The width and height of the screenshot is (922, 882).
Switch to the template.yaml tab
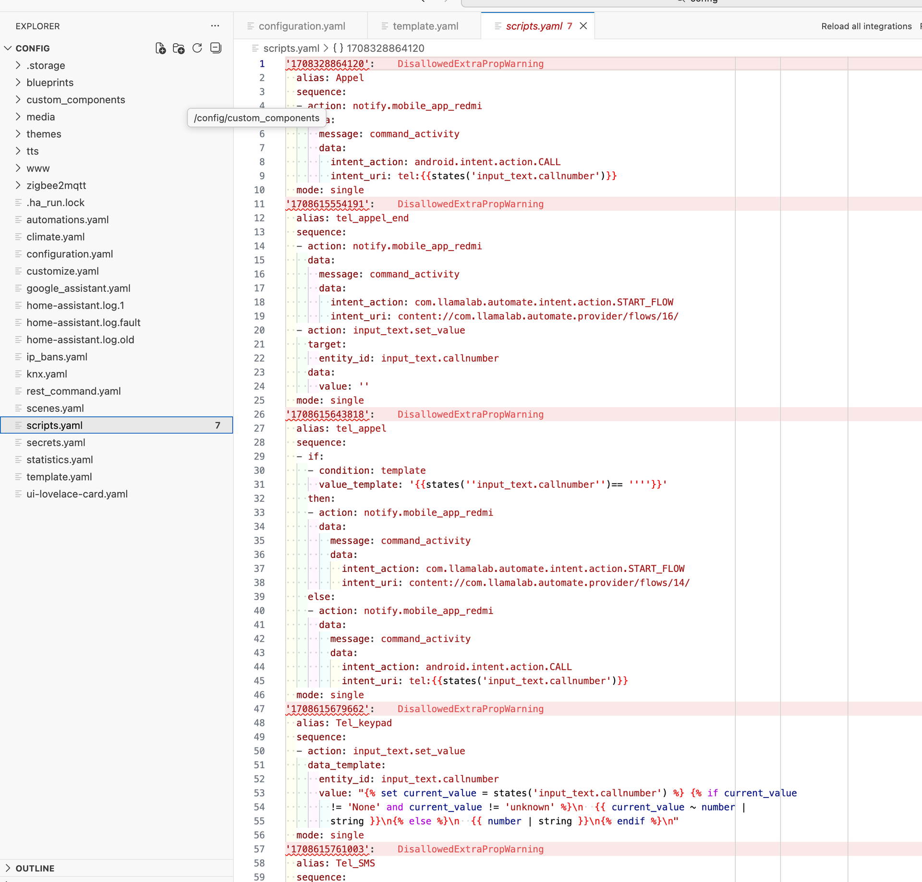pos(425,26)
